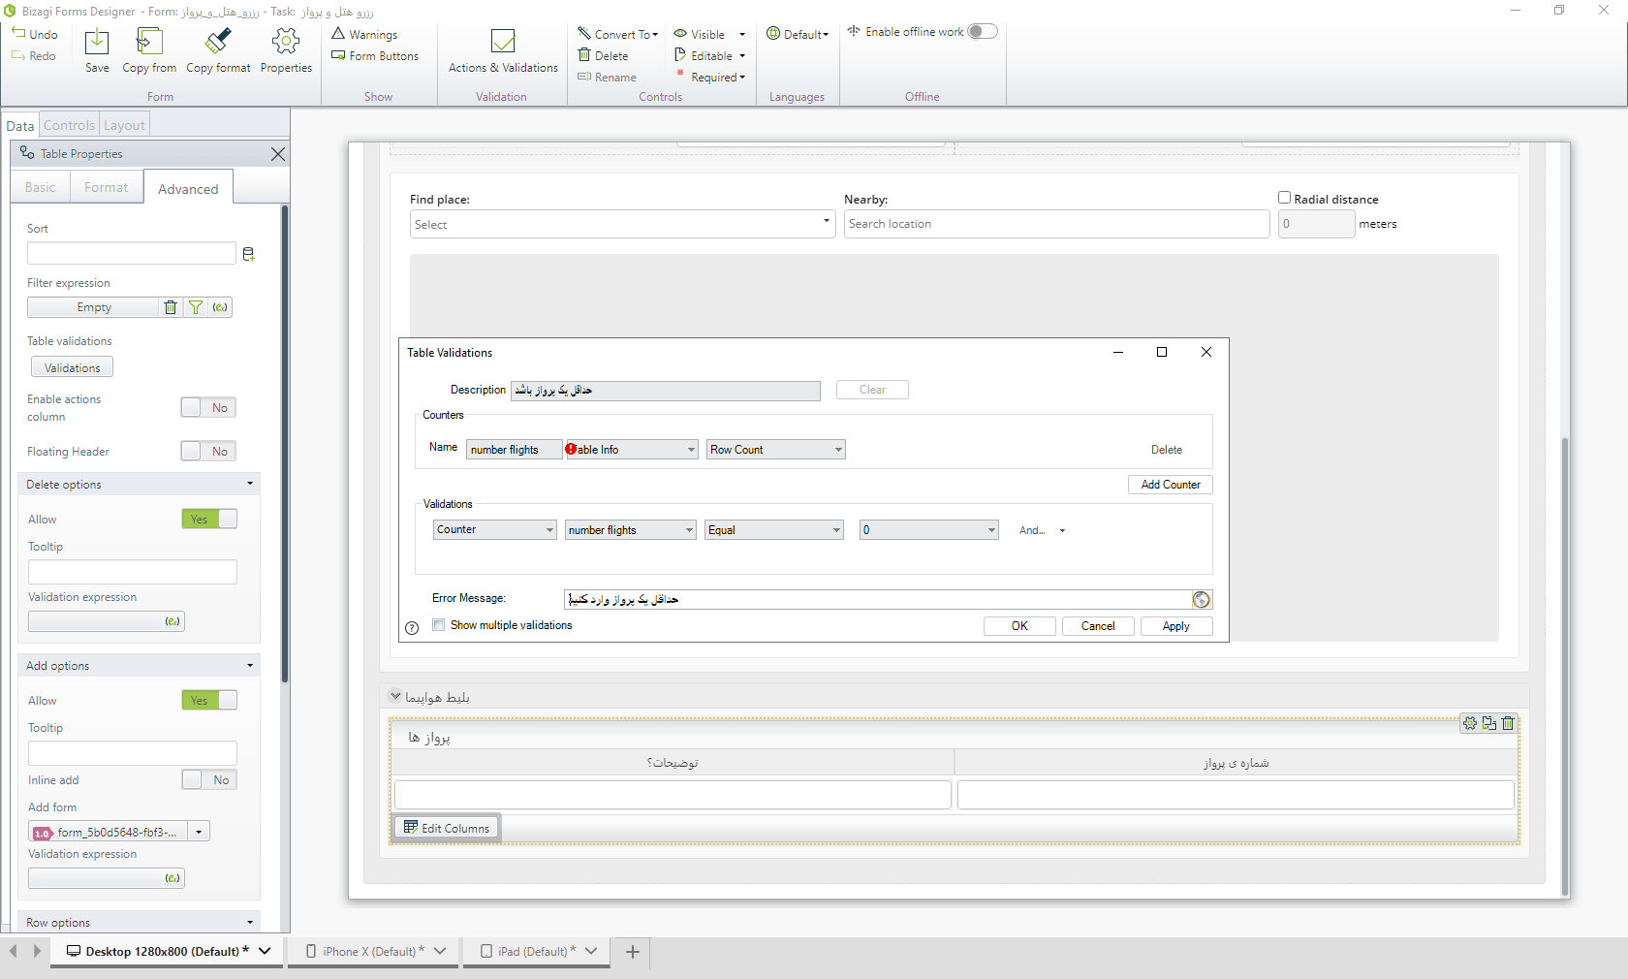1628x979 pixels.
Task: Open form Properties gear
Action: pos(286,42)
